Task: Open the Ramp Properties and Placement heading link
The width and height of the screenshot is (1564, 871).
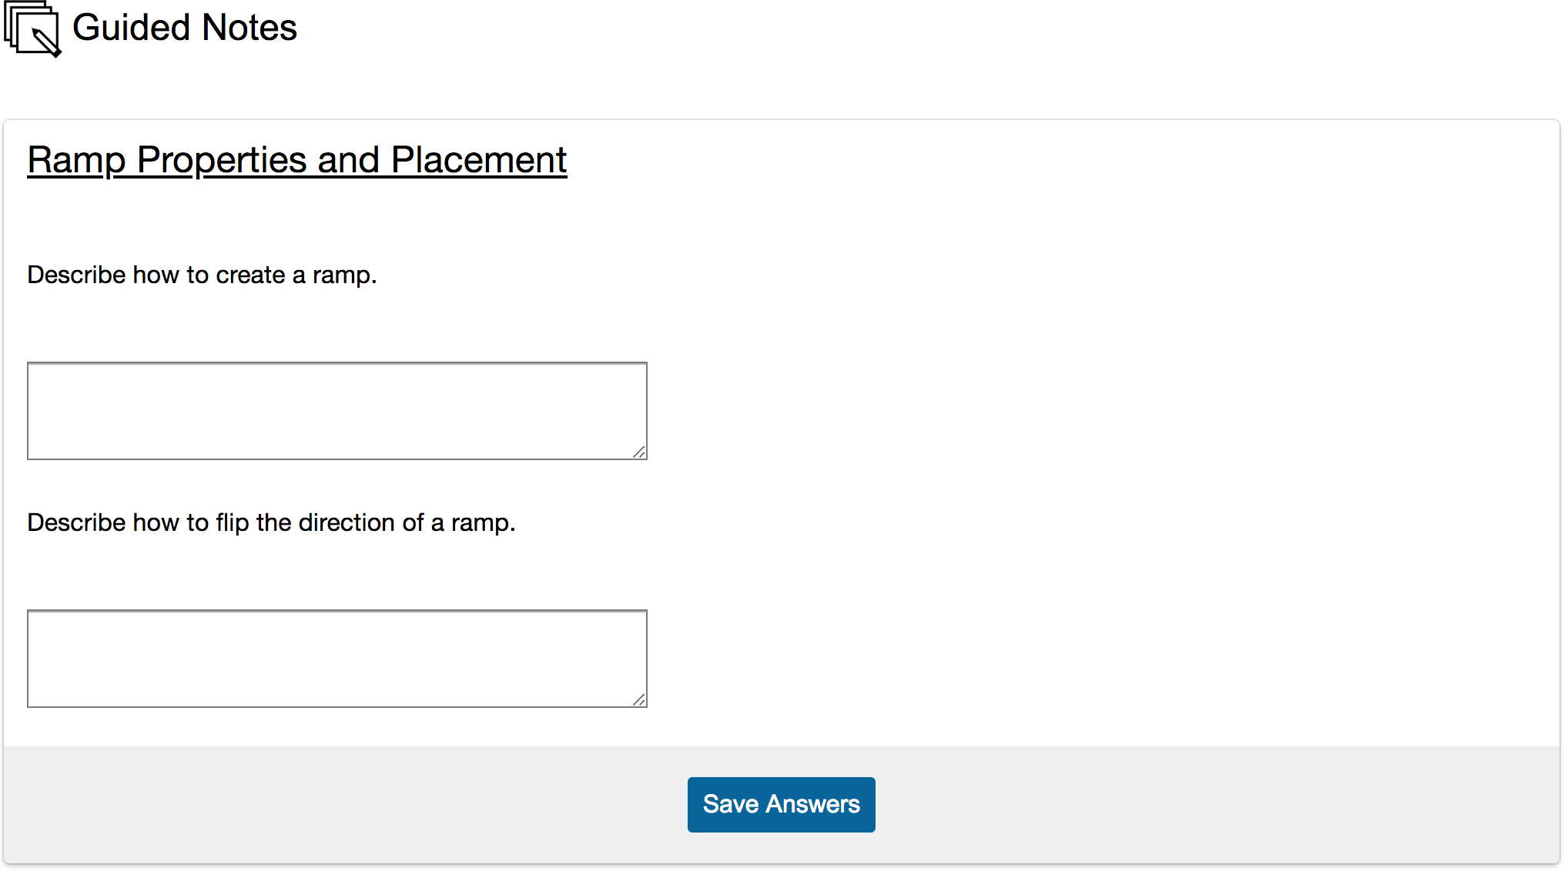Action: pyautogui.click(x=297, y=160)
